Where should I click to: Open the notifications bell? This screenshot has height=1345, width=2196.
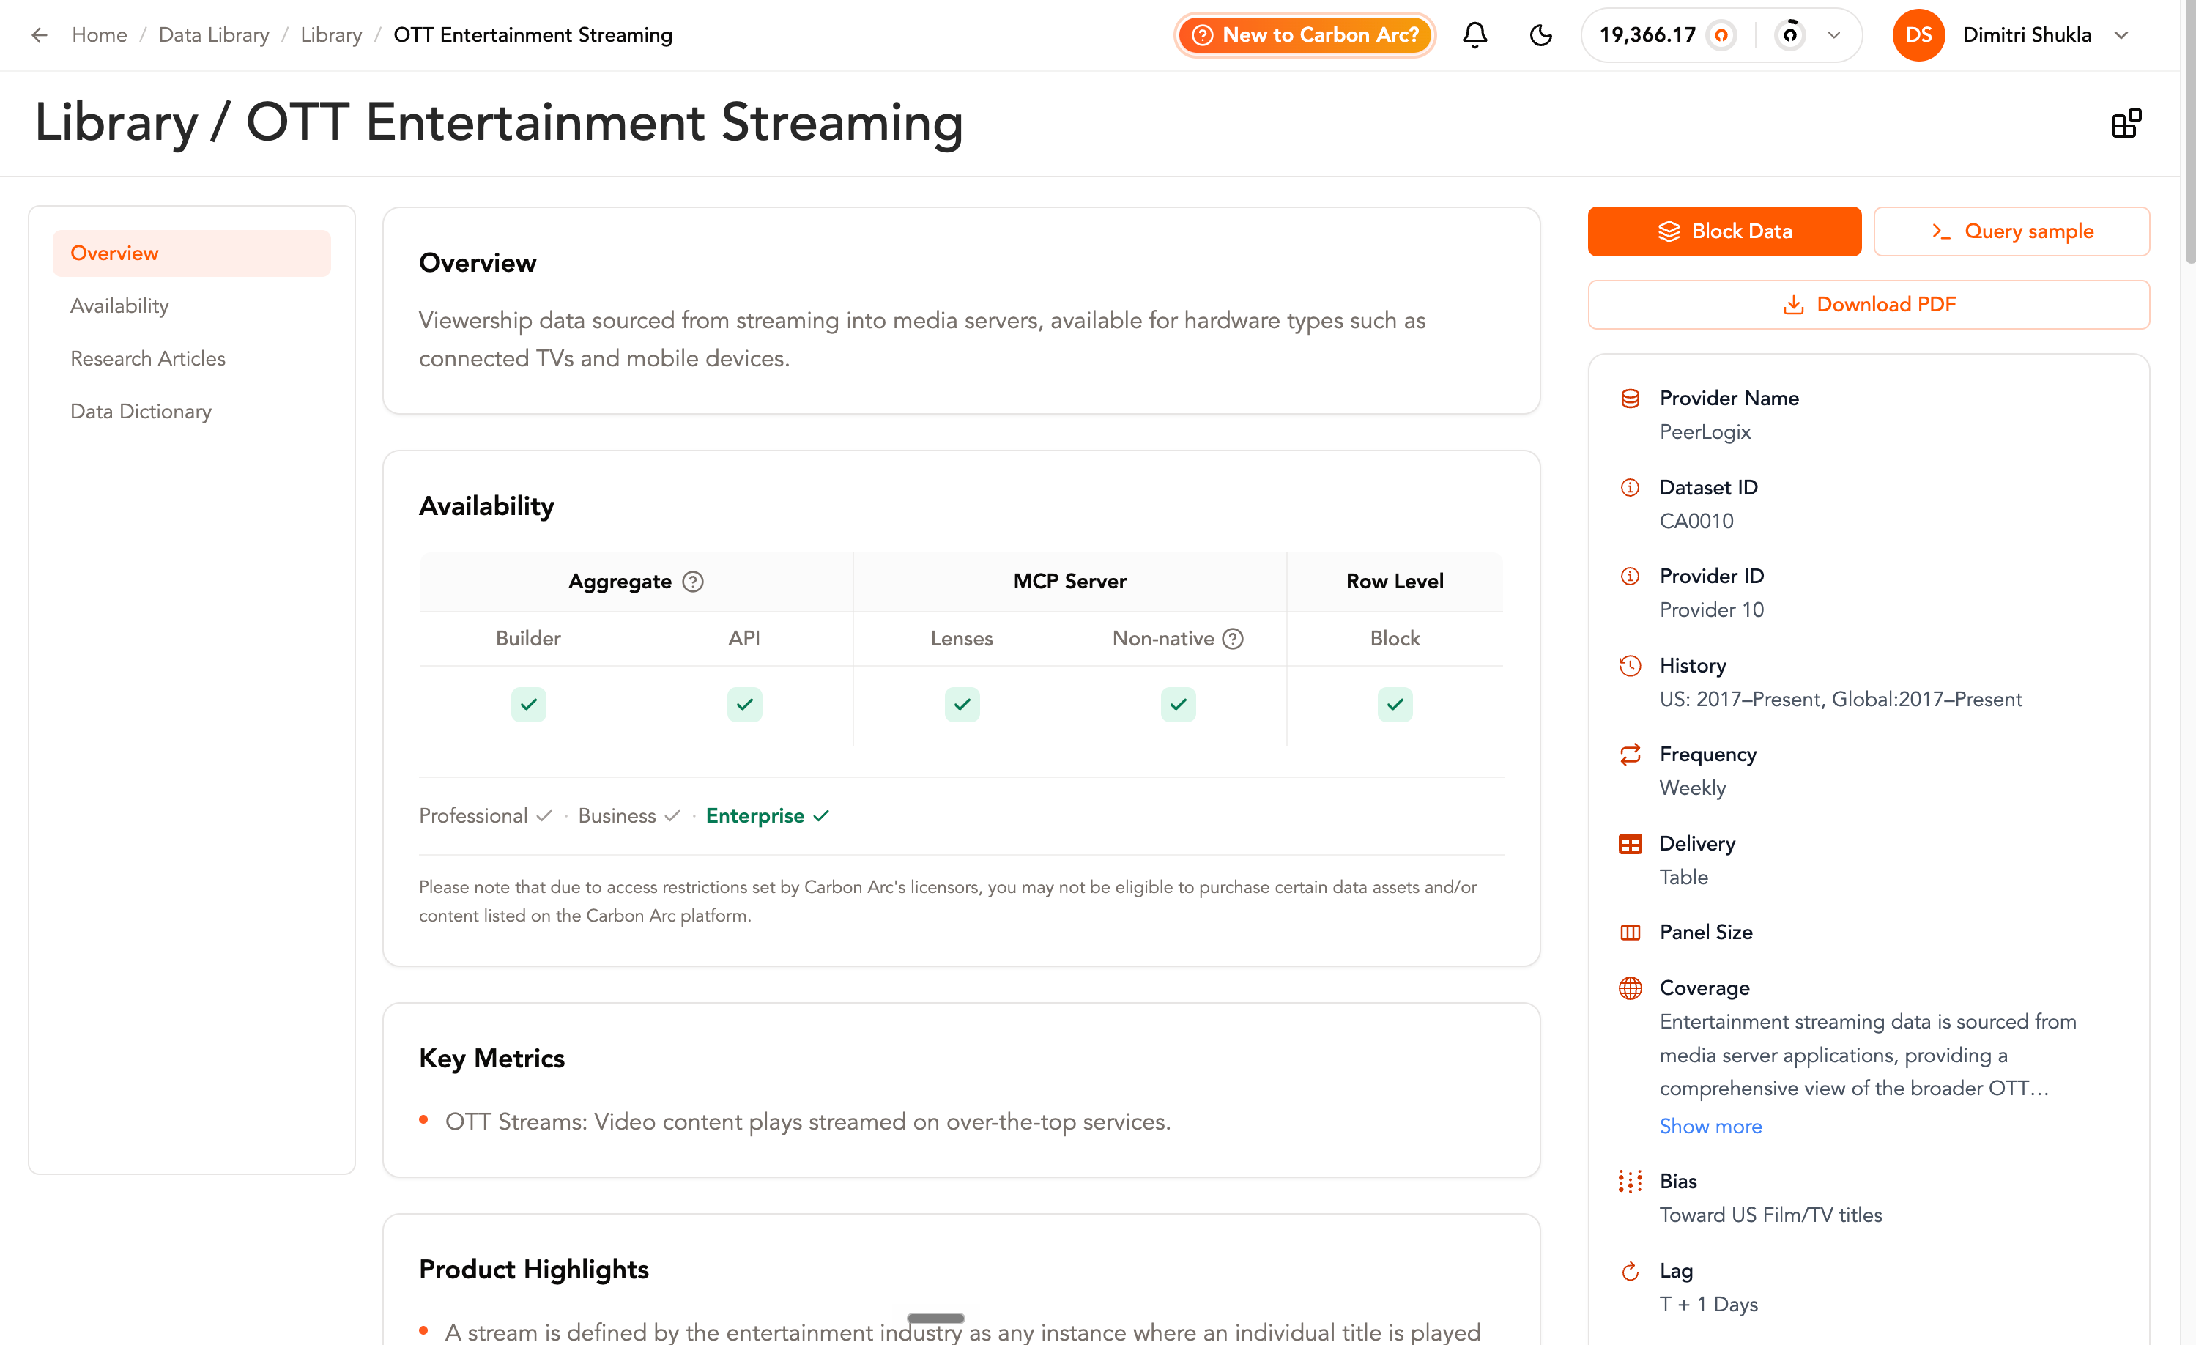point(1475,34)
